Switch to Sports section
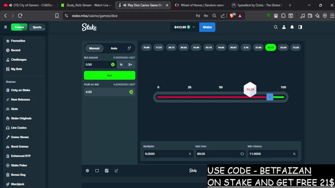This screenshot has width=335, height=188. [37, 27]
